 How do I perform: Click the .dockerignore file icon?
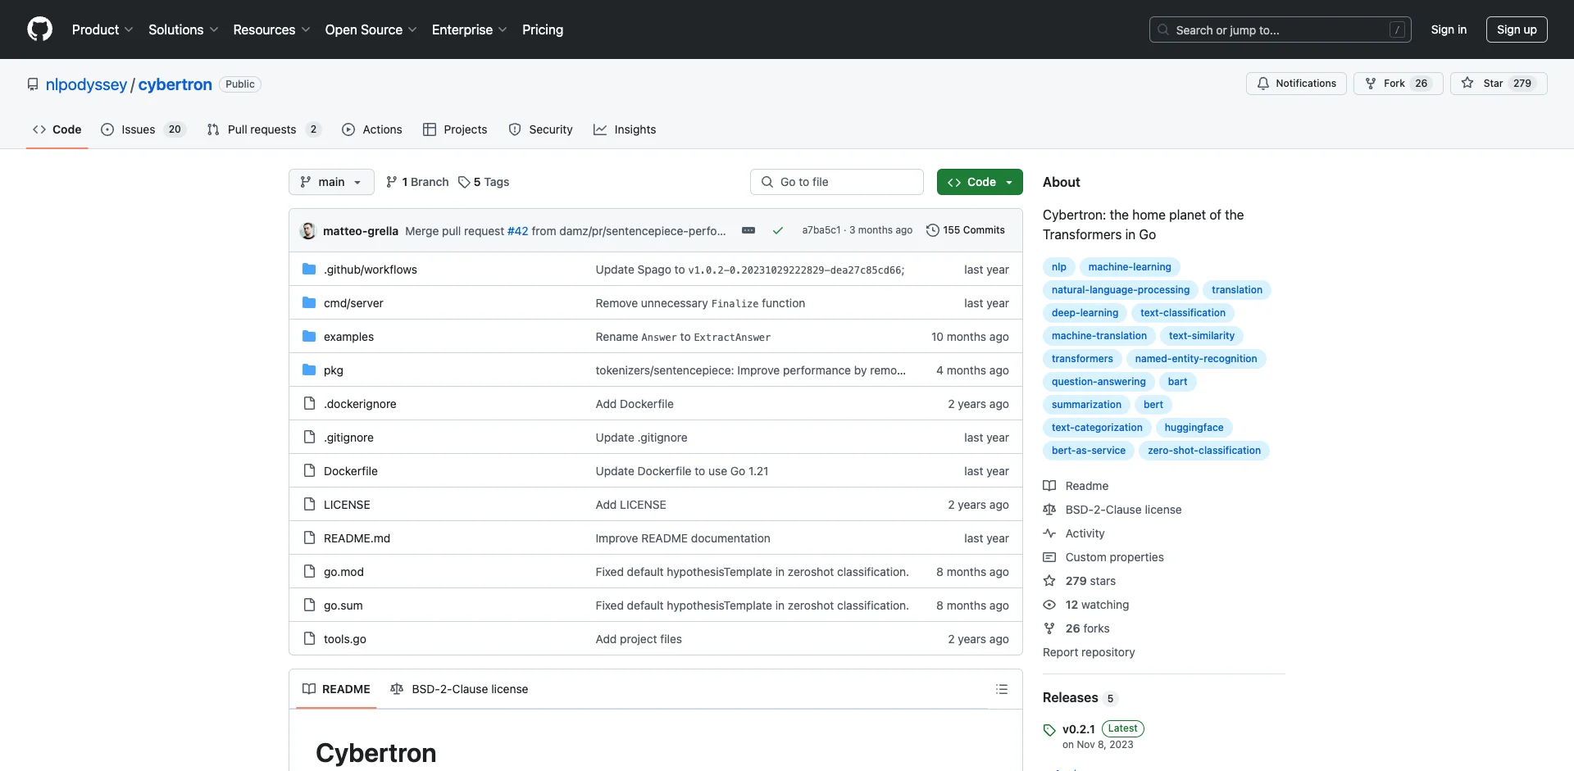[309, 404]
